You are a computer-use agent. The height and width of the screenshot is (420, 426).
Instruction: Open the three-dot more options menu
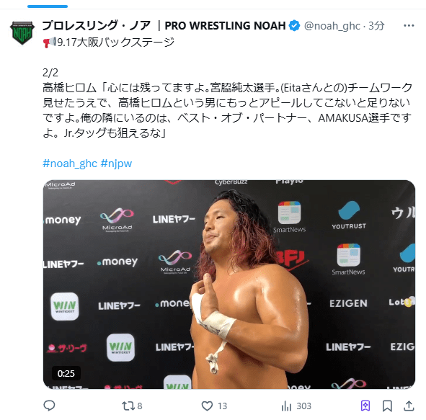(409, 26)
